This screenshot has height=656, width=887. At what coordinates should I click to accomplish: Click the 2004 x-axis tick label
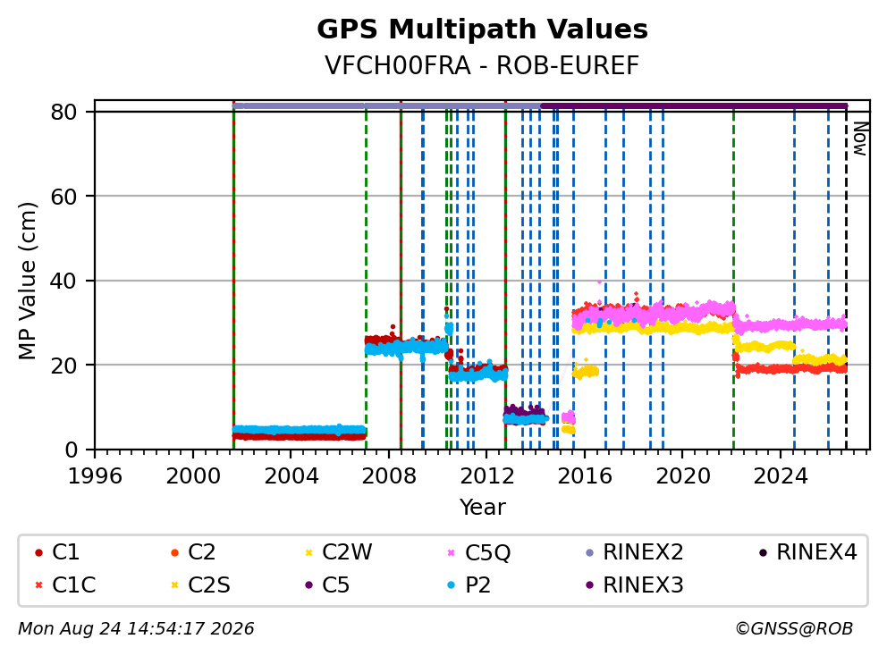pyautogui.click(x=291, y=476)
